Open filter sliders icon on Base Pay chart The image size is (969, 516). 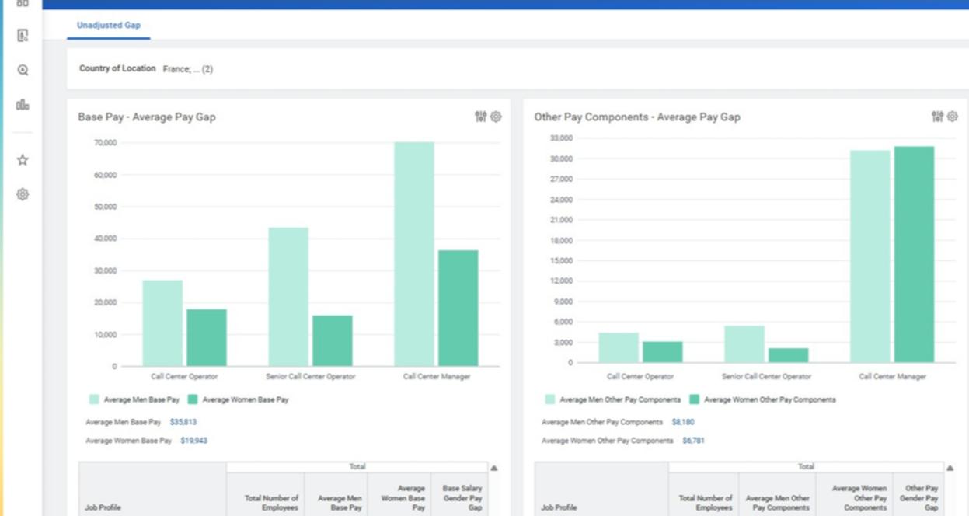pos(480,117)
